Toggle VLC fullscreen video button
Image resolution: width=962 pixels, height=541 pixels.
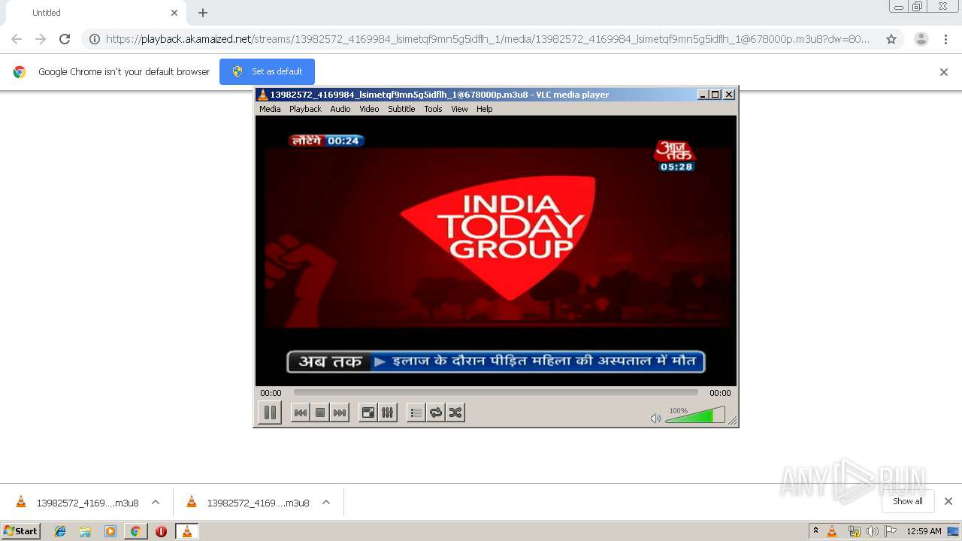(x=368, y=413)
